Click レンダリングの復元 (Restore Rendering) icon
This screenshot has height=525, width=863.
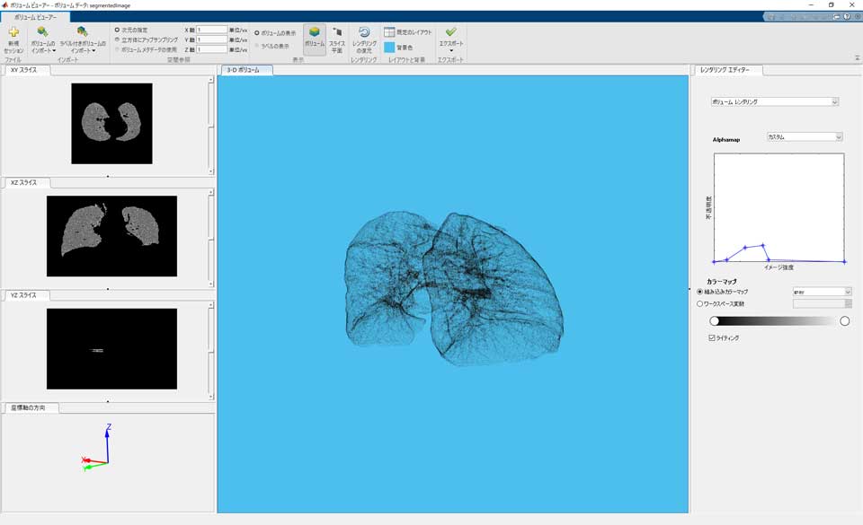tap(364, 32)
